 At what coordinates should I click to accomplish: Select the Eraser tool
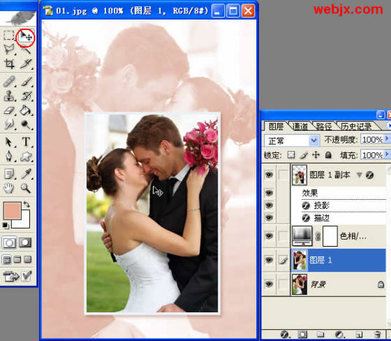tap(9, 110)
